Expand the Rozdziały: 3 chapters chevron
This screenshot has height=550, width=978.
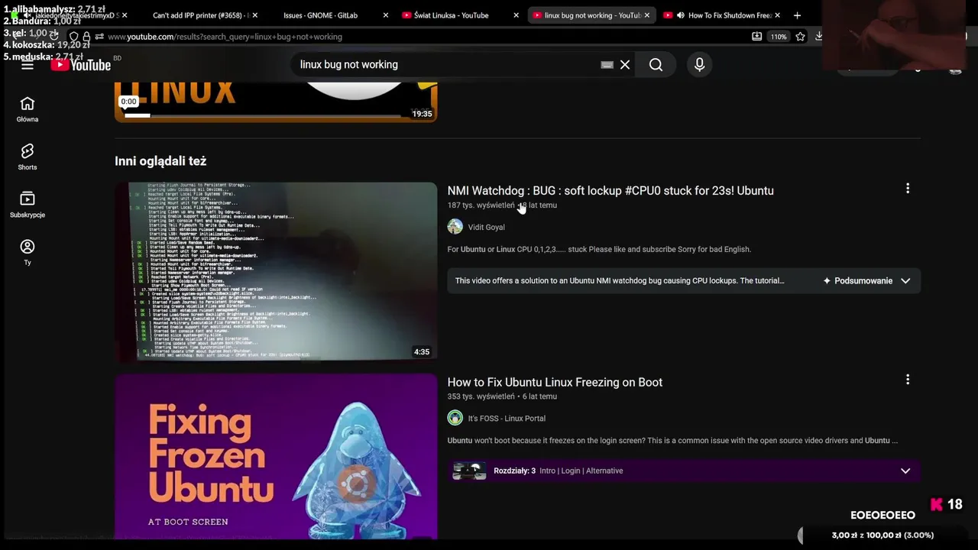point(905,471)
